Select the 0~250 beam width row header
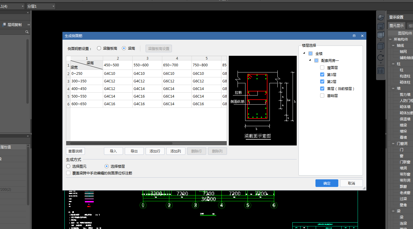413x229 pixels. (x=87, y=73)
